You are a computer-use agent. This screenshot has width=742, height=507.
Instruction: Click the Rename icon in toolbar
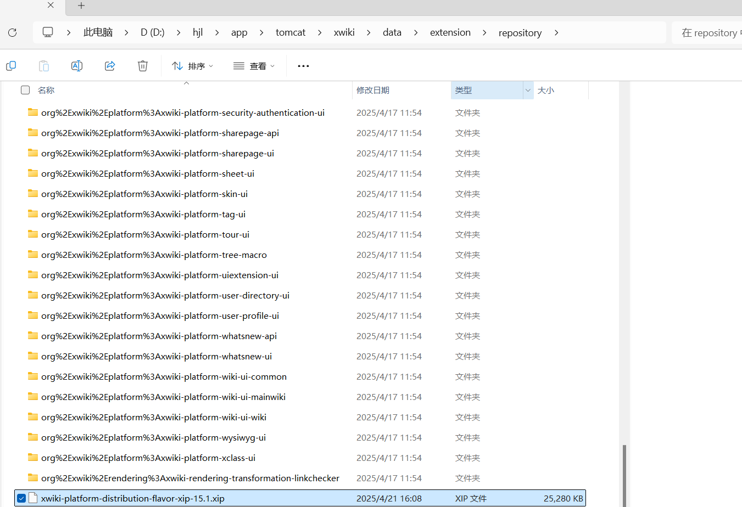[77, 66]
